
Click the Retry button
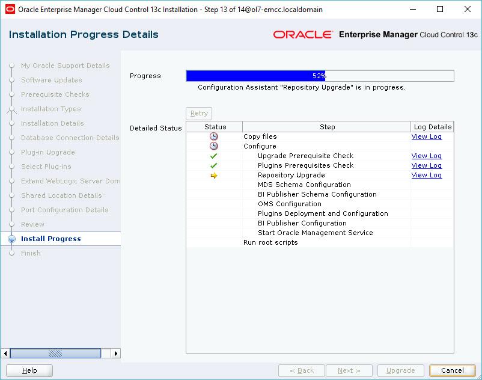[199, 113]
